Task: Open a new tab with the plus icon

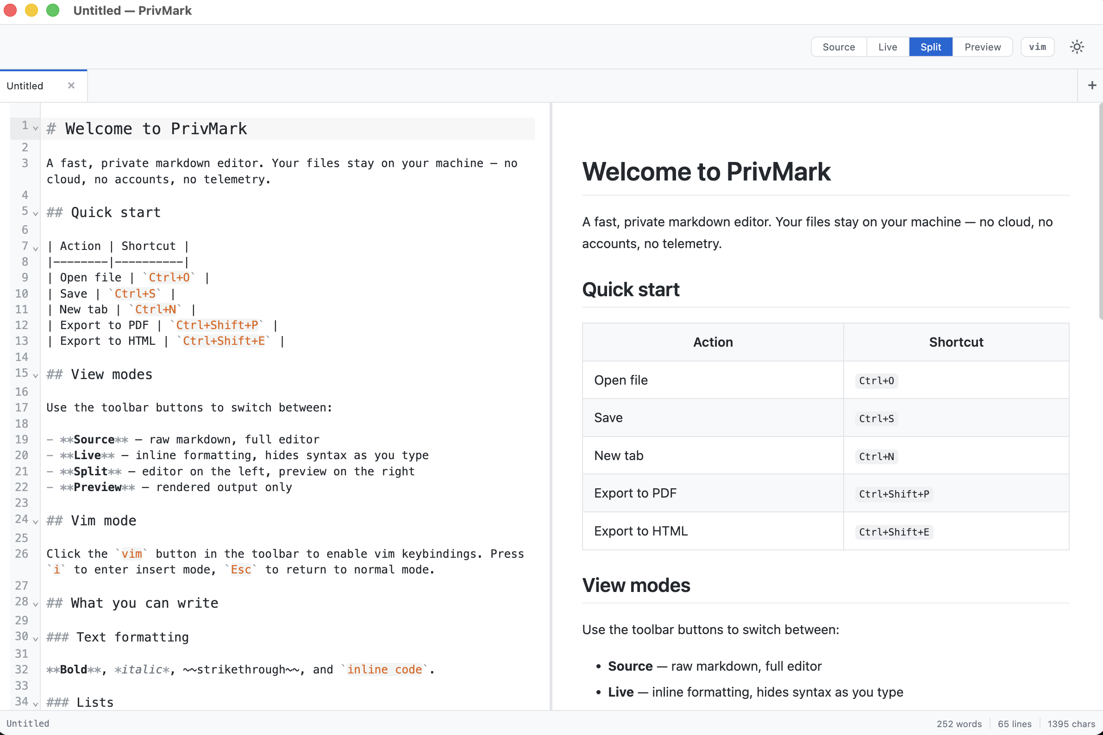Action: (1092, 85)
